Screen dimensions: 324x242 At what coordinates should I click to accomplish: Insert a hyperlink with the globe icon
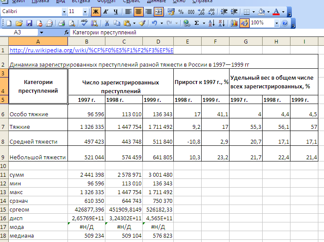(x=186, y=23)
